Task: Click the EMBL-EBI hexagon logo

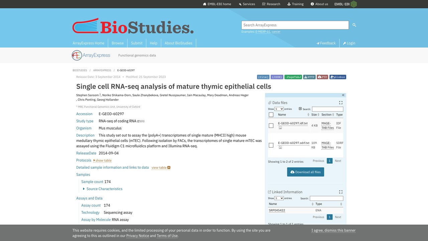Action: click(x=353, y=4)
